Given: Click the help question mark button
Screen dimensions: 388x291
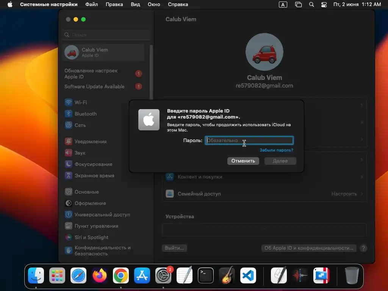Looking at the screenshot, I should 363,248.
